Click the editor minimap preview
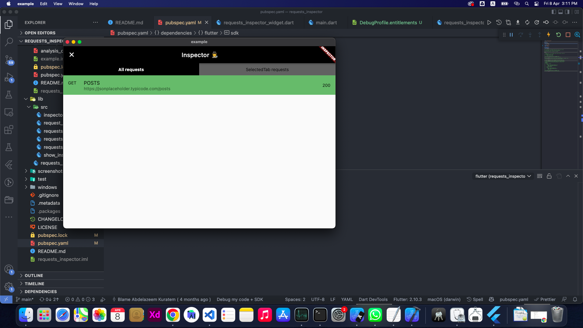 [x=560, y=56]
